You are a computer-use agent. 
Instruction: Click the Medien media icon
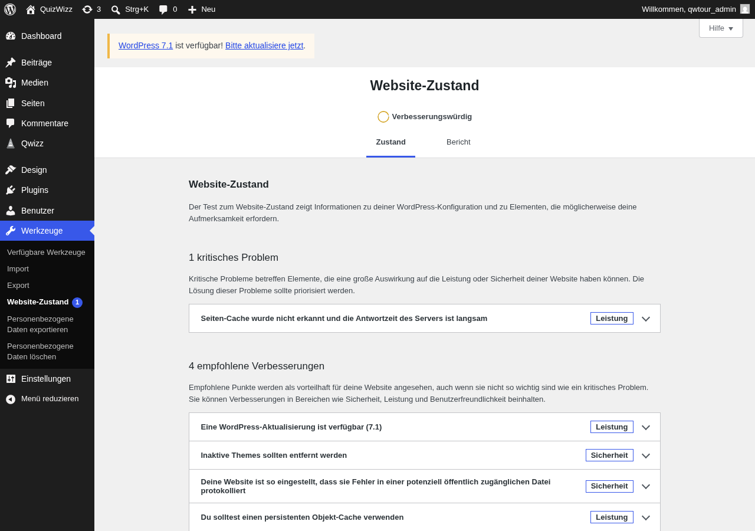[x=11, y=83]
